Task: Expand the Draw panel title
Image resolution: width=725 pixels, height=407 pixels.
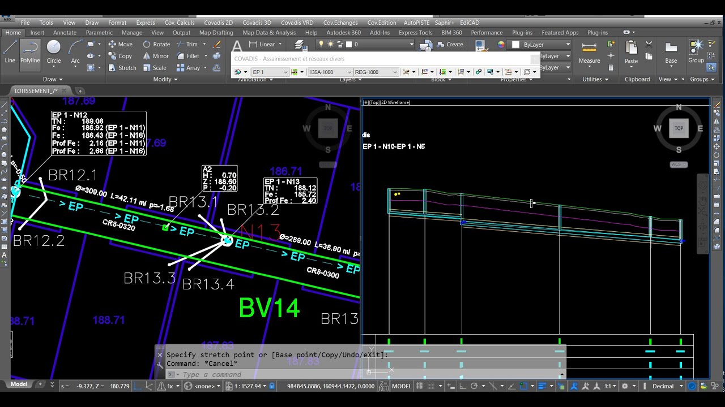Action: [x=53, y=79]
